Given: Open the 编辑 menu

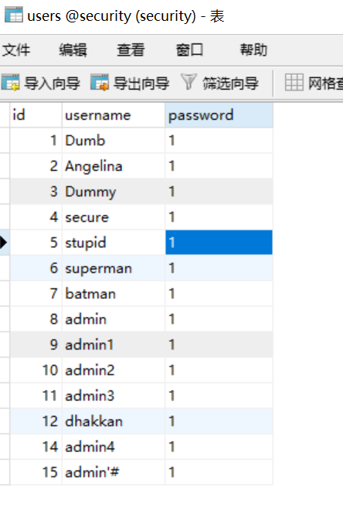Looking at the screenshot, I should click(73, 50).
